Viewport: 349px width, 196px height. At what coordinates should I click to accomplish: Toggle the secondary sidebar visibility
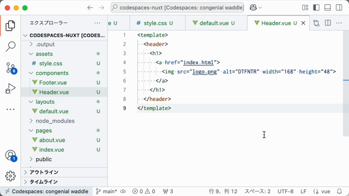tap(339, 8)
